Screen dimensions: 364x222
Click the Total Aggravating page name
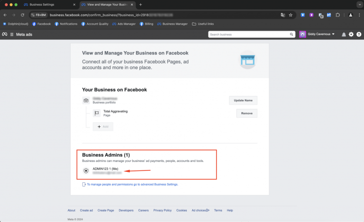click(x=115, y=111)
